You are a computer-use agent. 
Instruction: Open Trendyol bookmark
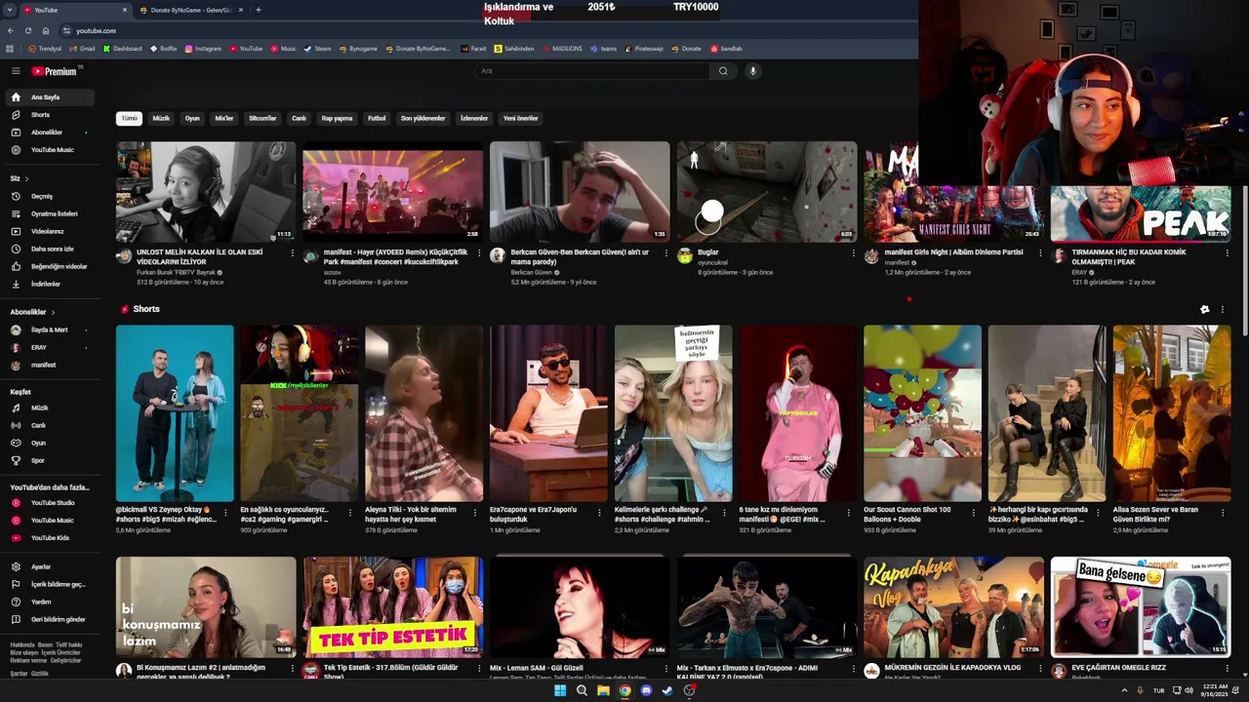(x=45, y=49)
